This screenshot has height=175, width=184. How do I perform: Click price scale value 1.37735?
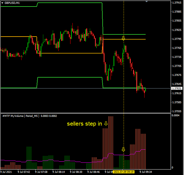pyautogui.click(x=177, y=57)
